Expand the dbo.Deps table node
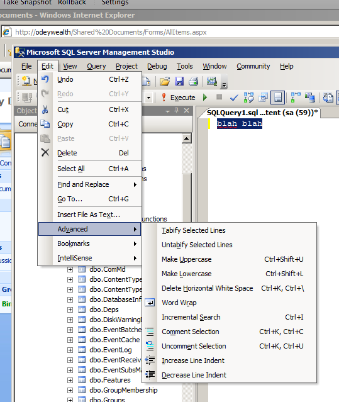Screen dimensions: 339x402 (70, 310)
